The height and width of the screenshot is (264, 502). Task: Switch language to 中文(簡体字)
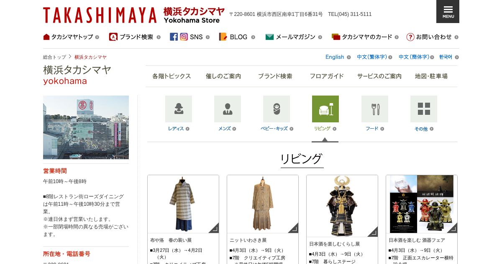tap(414, 57)
